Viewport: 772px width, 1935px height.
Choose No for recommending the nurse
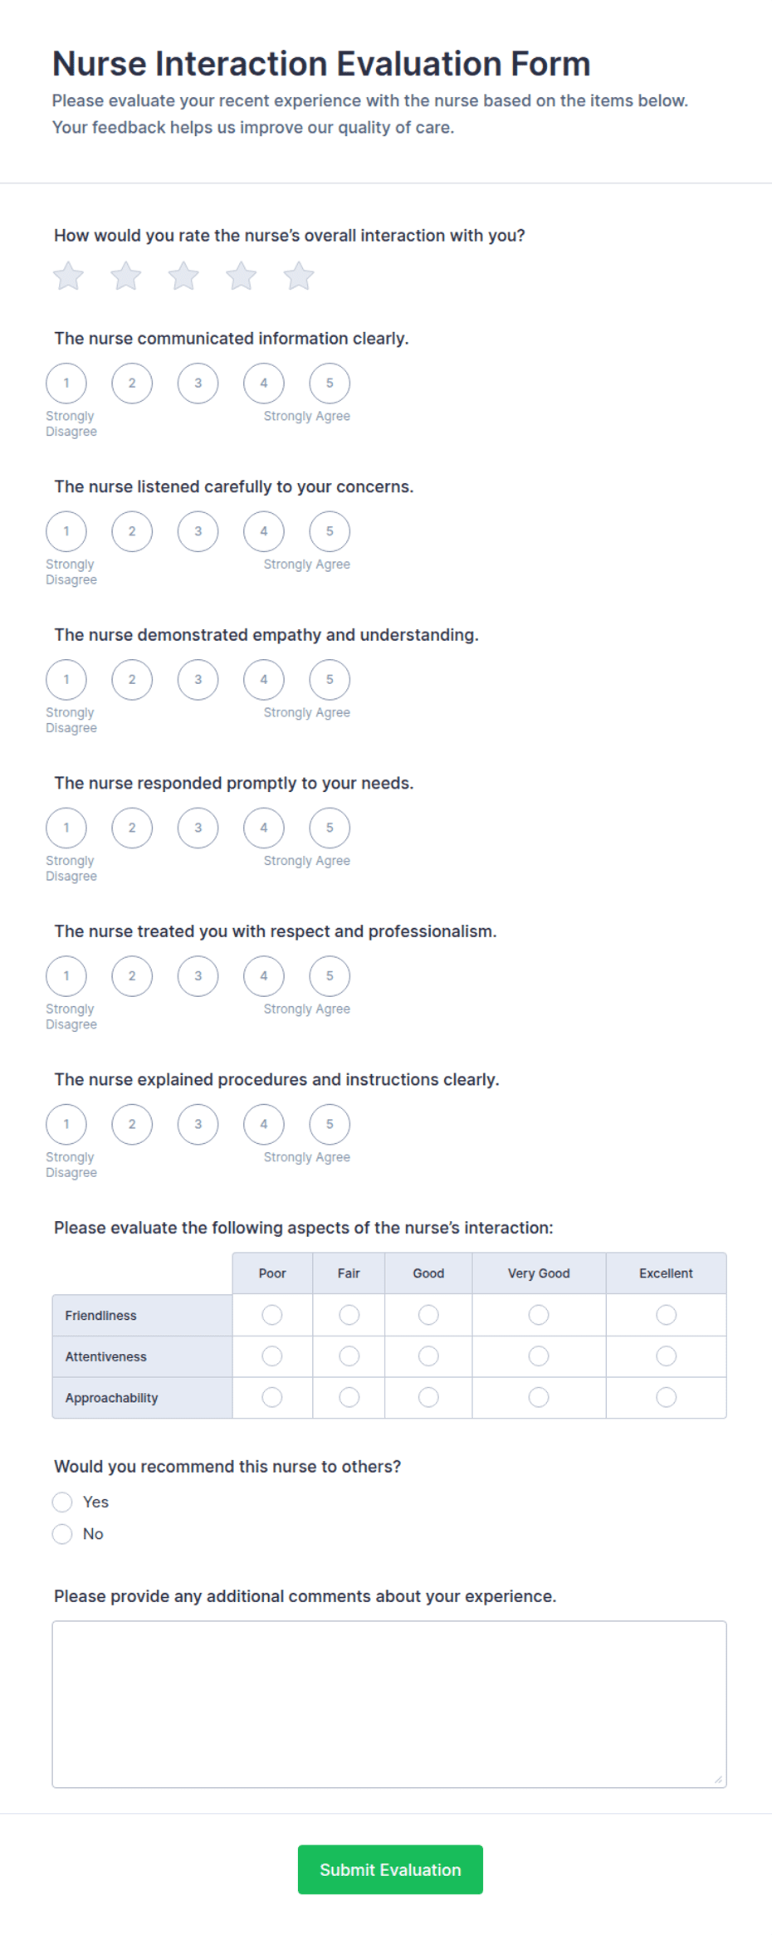[63, 1534]
